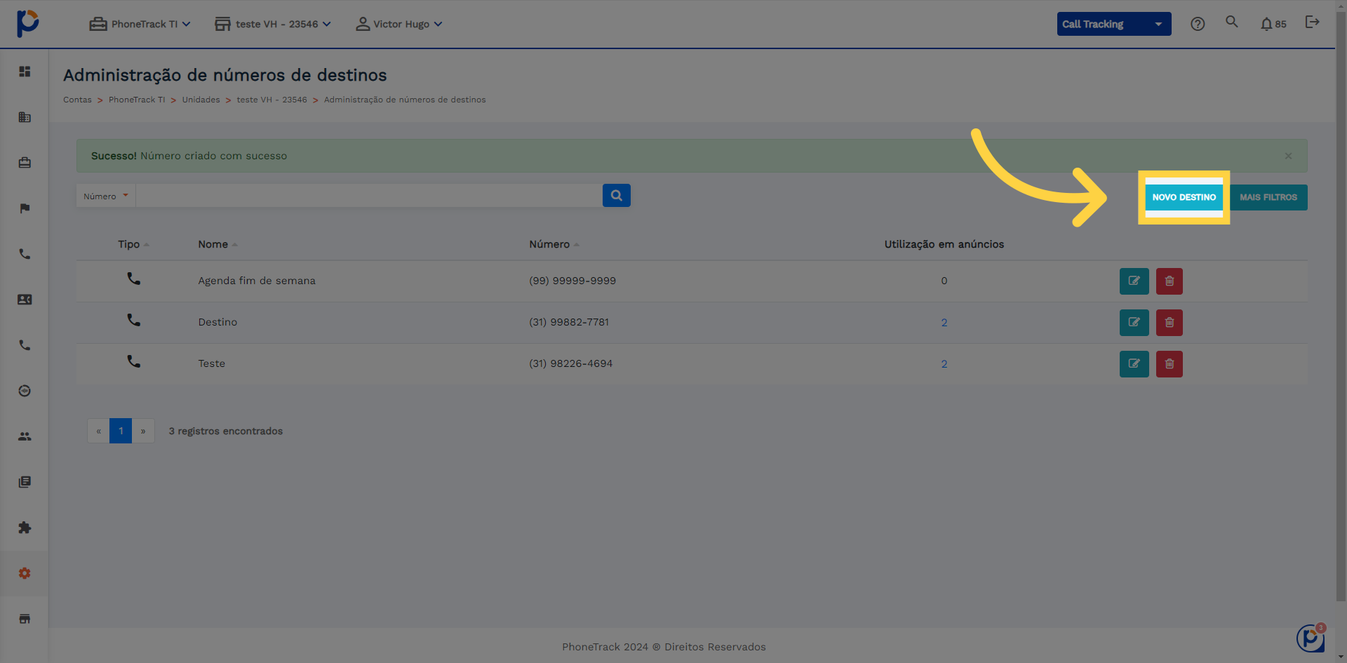Select the number (99) 99999-9999

pyautogui.click(x=572, y=281)
